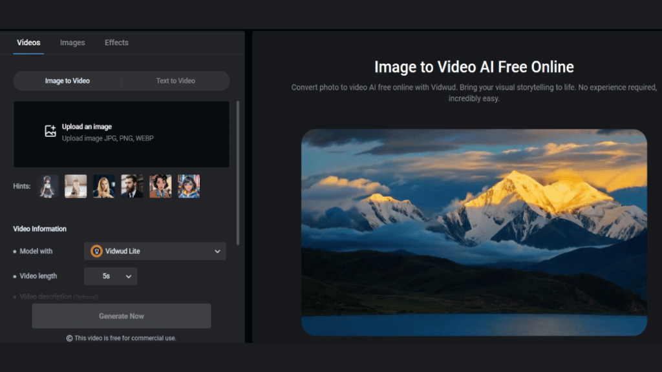Click the upload image icon
Viewport: 662px width, 372px height.
pos(50,130)
